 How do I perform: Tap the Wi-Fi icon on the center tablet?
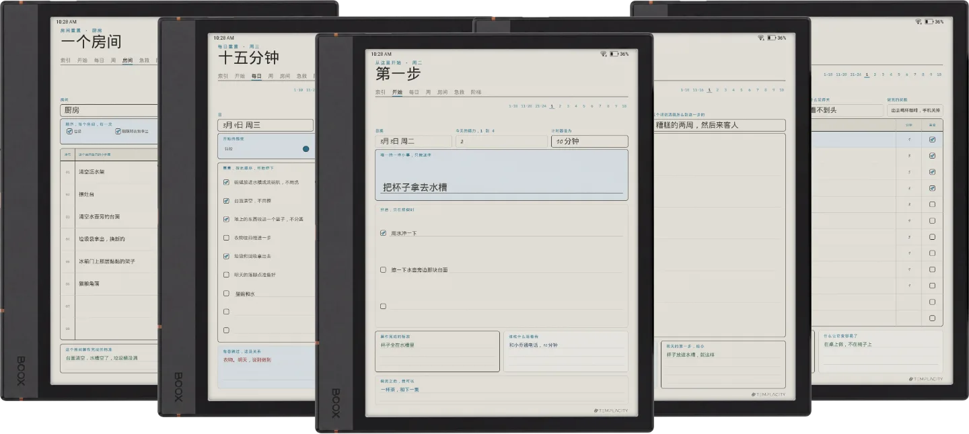click(604, 54)
